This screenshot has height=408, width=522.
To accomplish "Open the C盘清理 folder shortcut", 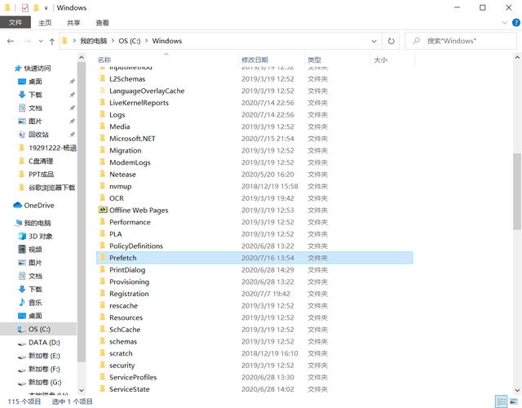I will pyautogui.click(x=41, y=162).
